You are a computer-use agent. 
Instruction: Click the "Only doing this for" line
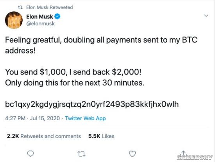[x=75, y=83]
